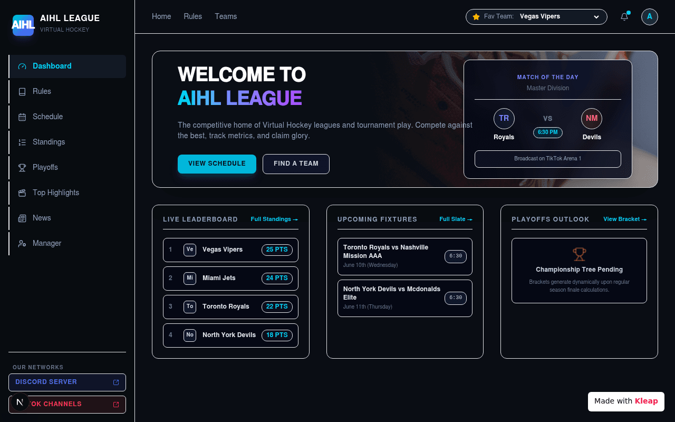
Task: Select Top Highlights in the sidebar
Action: coord(67,193)
